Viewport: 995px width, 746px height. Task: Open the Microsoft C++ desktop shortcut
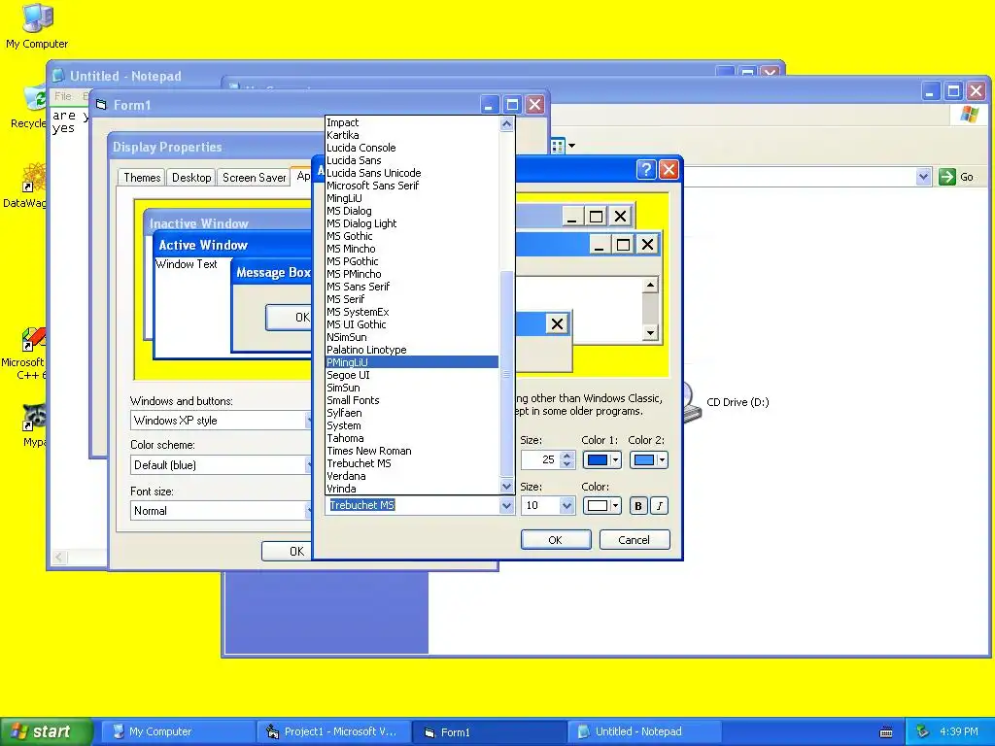click(26, 354)
